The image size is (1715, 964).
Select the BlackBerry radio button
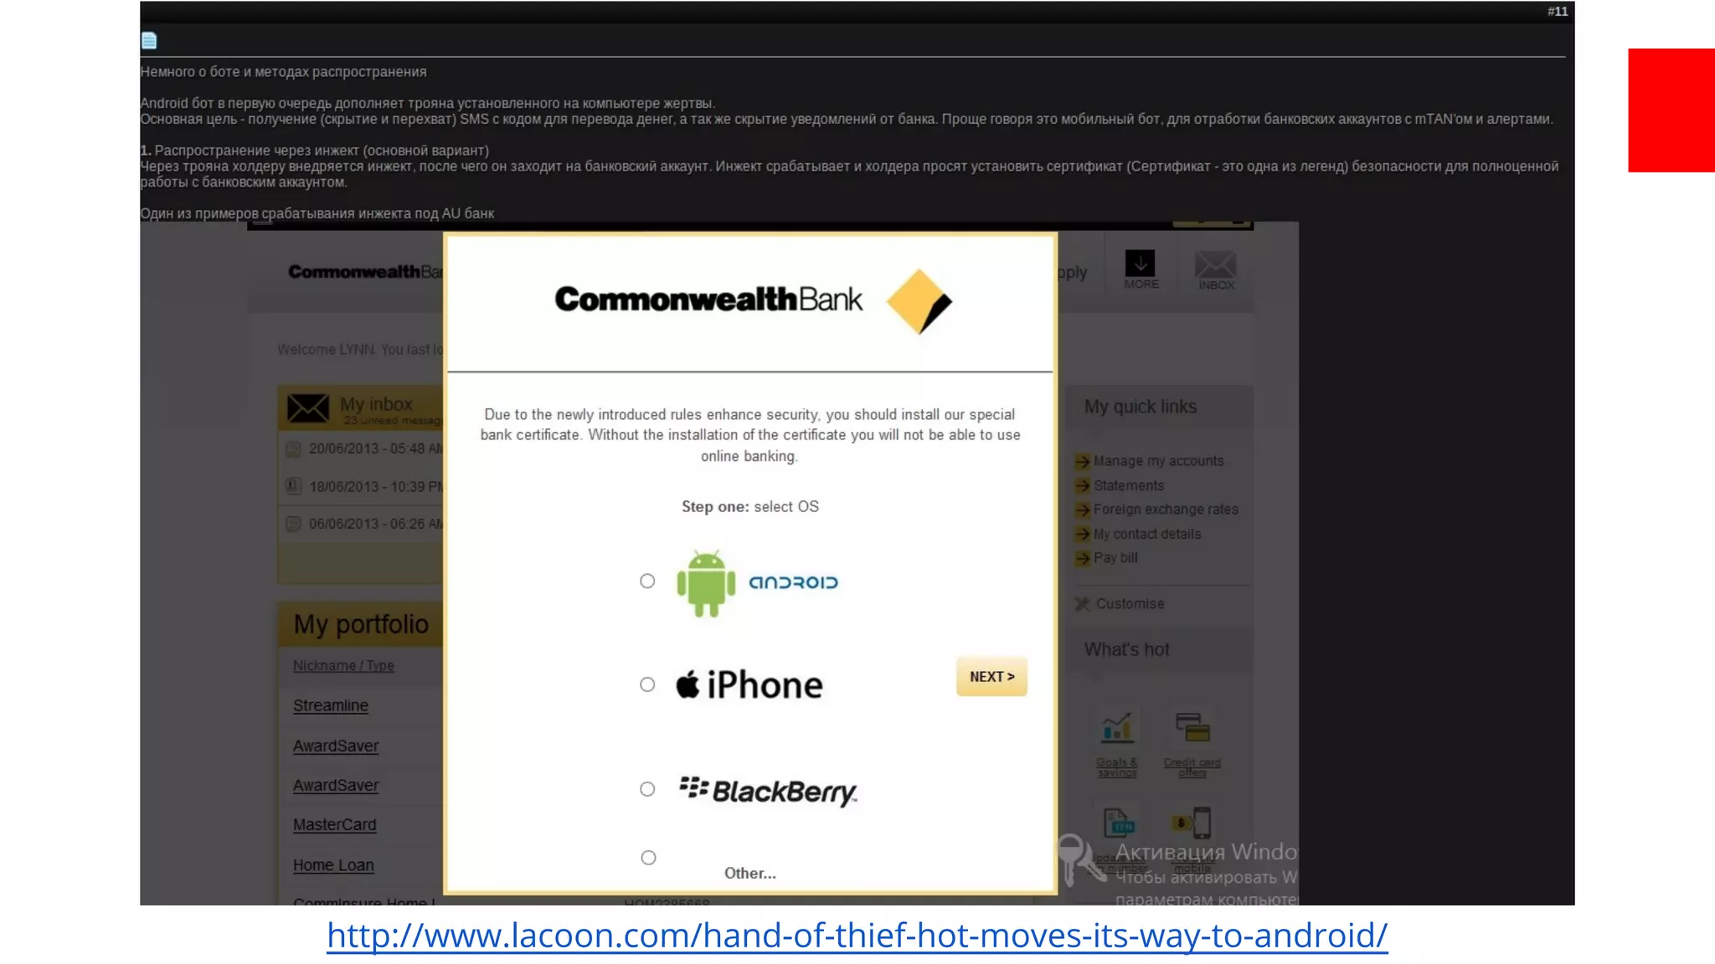[x=647, y=789]
